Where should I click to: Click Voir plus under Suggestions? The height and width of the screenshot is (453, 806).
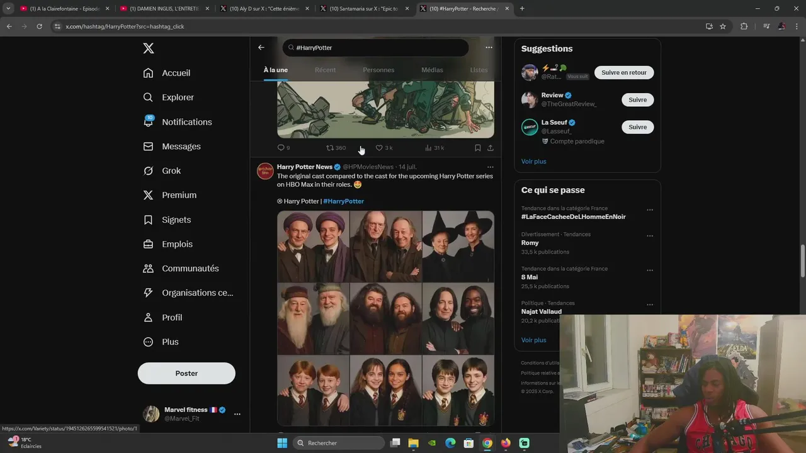click(533, 162)
